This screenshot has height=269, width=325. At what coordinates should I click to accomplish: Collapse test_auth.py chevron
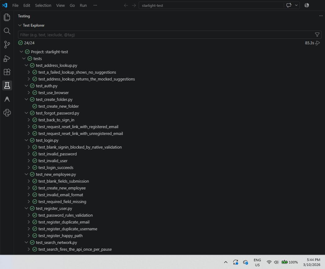tap(26, 86)
